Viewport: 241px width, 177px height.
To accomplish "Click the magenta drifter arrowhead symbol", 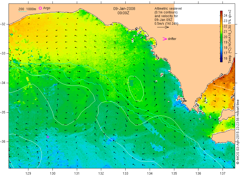I will 165,39.
